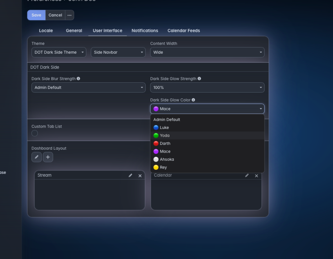The height and width of the screenshot is (259, 333).
Task: Click the Stream dashlet title
Action: pos(44,175)
